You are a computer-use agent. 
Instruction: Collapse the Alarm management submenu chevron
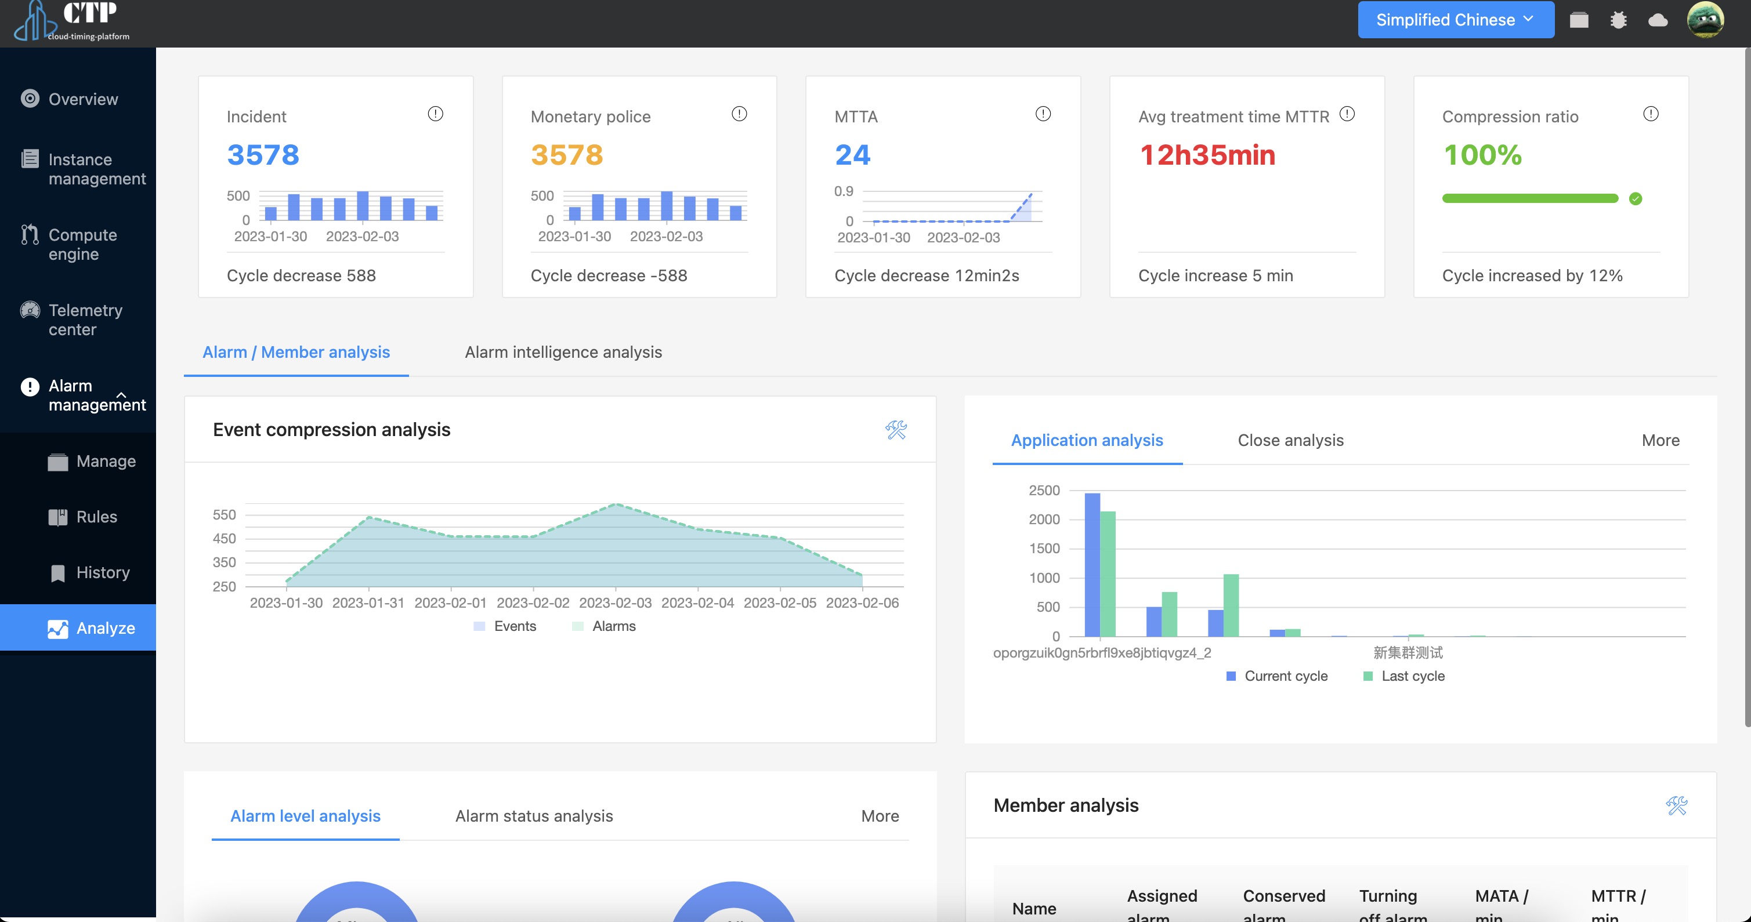122,395
